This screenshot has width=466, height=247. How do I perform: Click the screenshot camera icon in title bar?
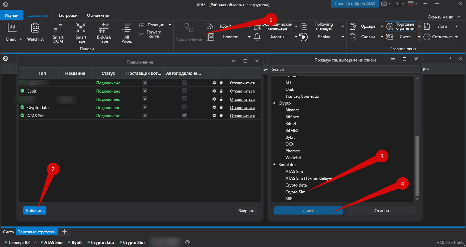click(384, 3)
